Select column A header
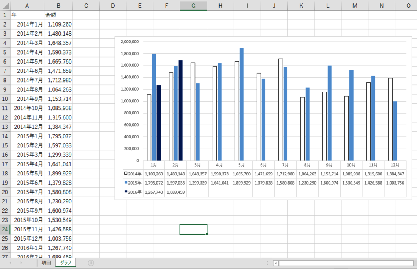The width and height of the screenshot is (417, 269). point(27,6)
